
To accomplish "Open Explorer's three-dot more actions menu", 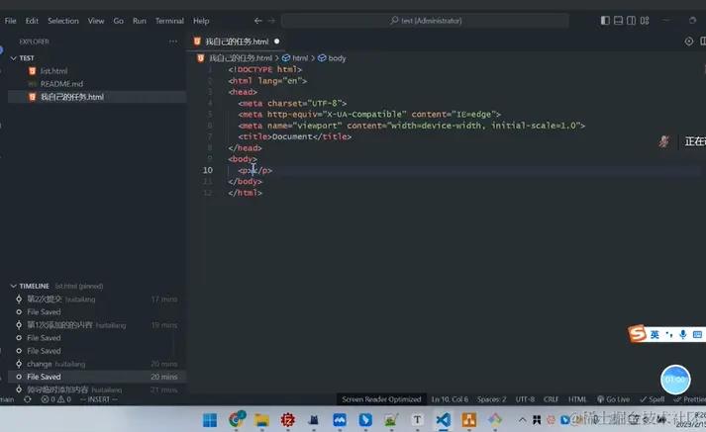I will pos(173,42).
